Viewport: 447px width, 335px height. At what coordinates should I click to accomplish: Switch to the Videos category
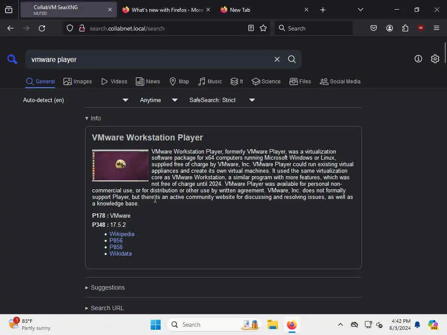114,82
